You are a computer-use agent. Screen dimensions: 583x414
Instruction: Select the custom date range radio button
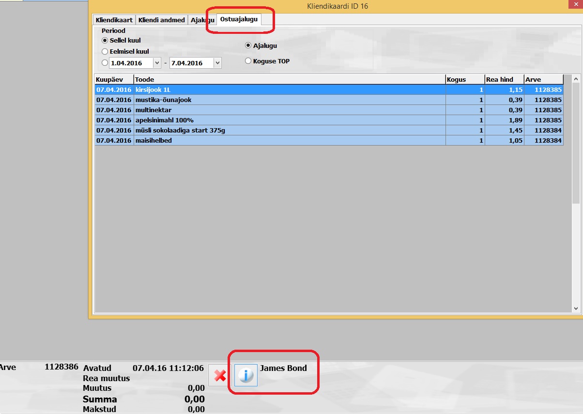(105, 63)
